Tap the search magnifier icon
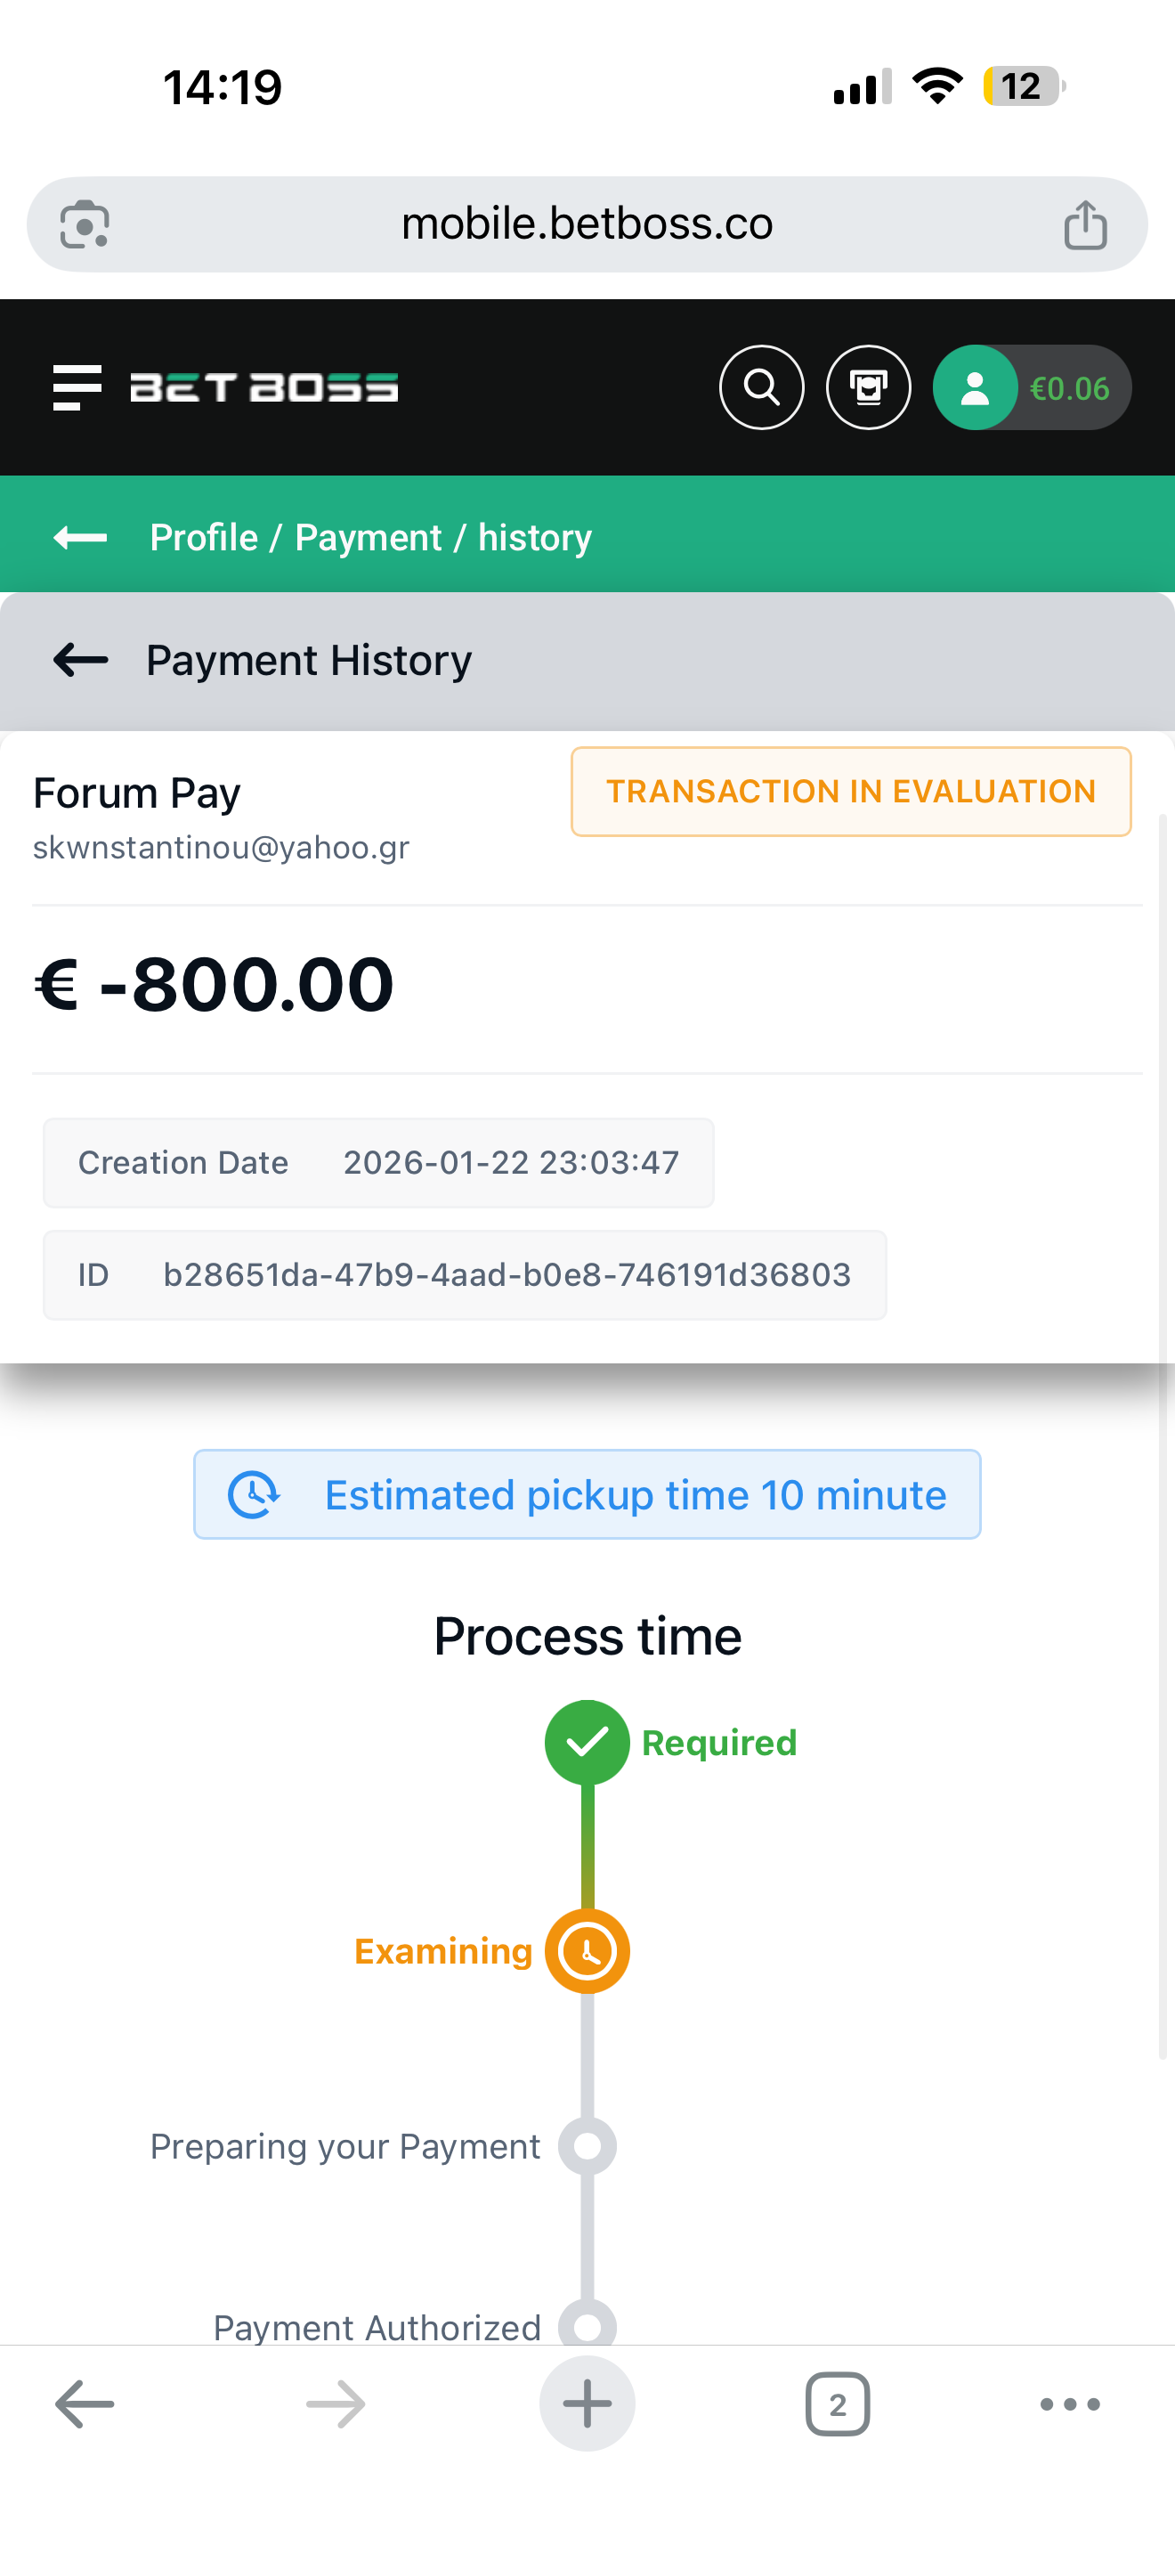1175x2554 pixels. [x=761, y=387]
